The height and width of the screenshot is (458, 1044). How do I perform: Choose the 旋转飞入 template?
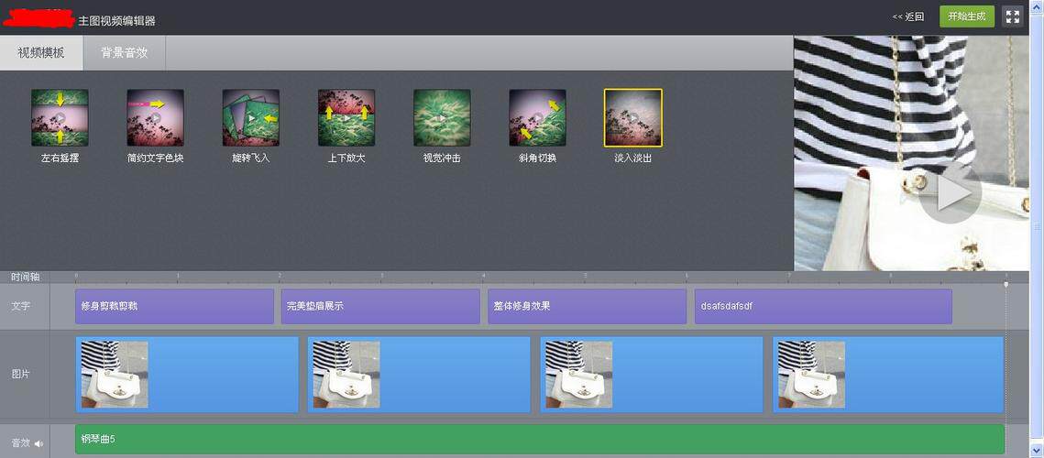click(251, 118)
